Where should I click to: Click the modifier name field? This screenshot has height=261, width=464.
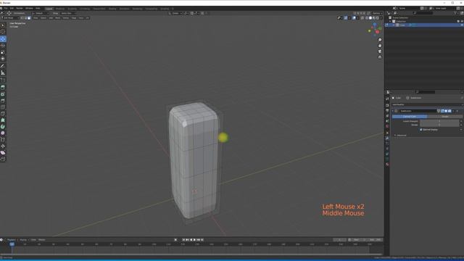tap(418, 111)
